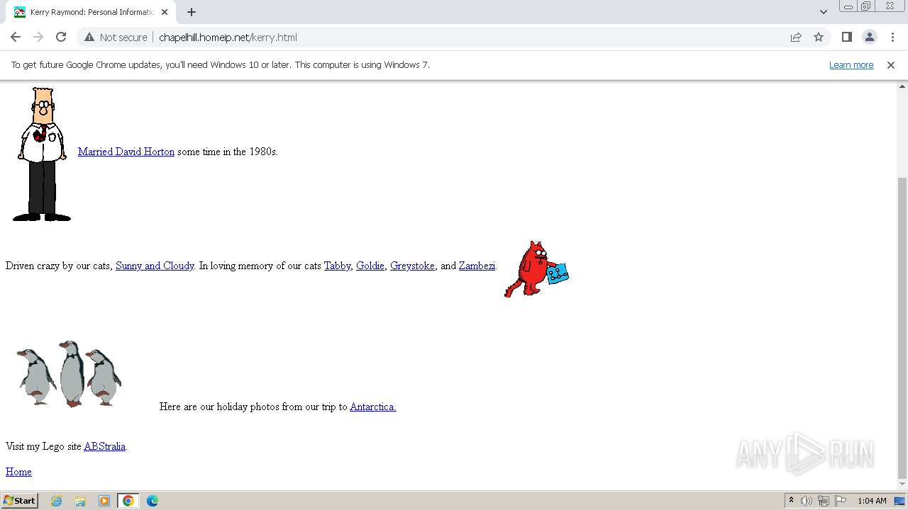This screenshot has width=908, height=510.
Task: Open the side panel
Action: 847,37
